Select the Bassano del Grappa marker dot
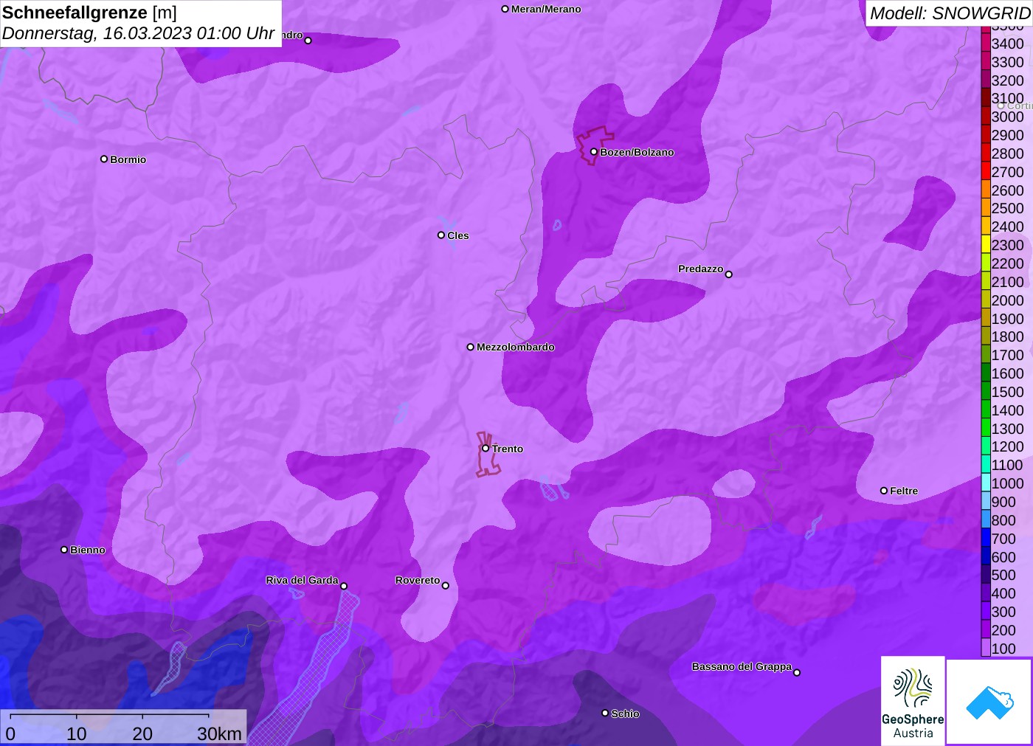1033x746 pixels. pyautogui.click(x=797, y=672)
